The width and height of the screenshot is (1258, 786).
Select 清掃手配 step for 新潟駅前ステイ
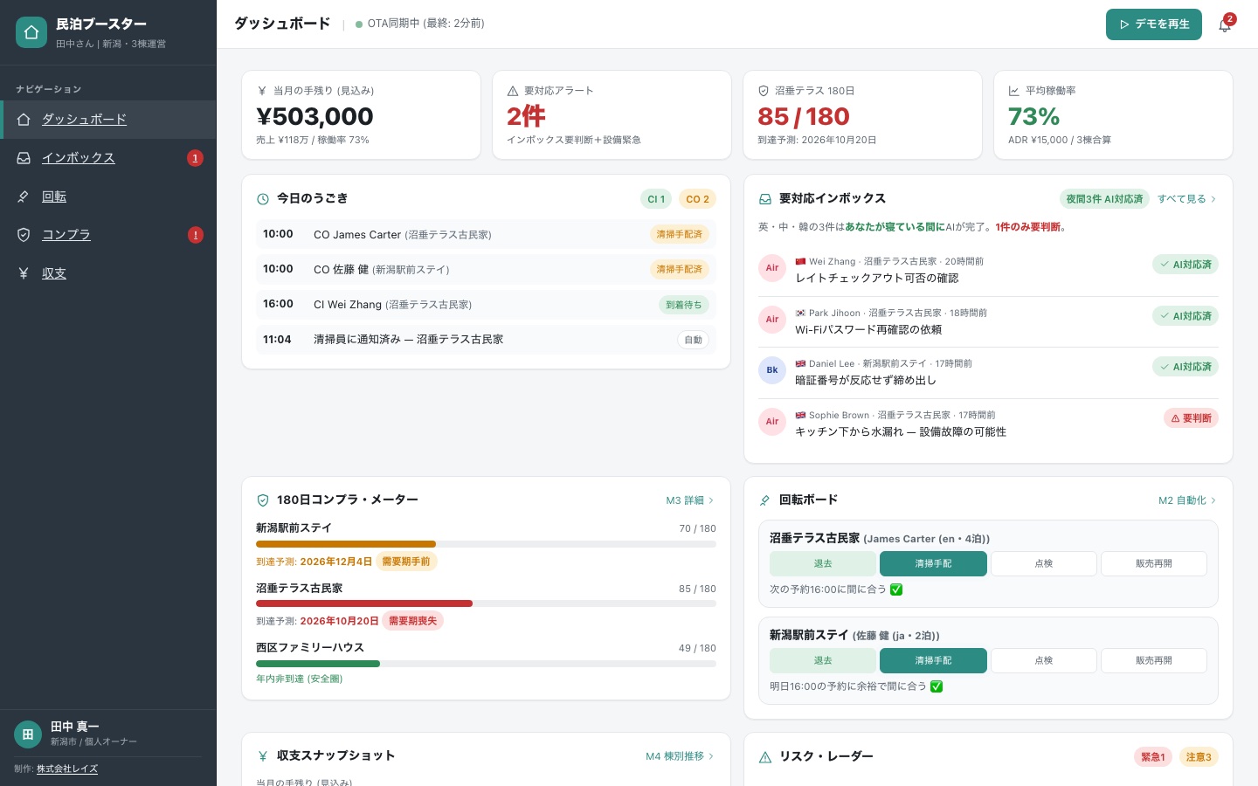933,661
